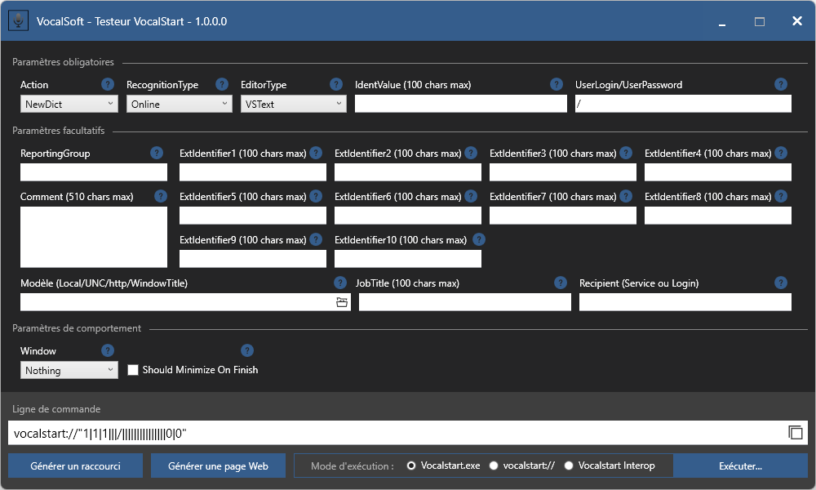The width and height of the screenshot is (816, 490).
Task: Select the ExtIdentifier6 input field
Action: [x=408, y=216]
